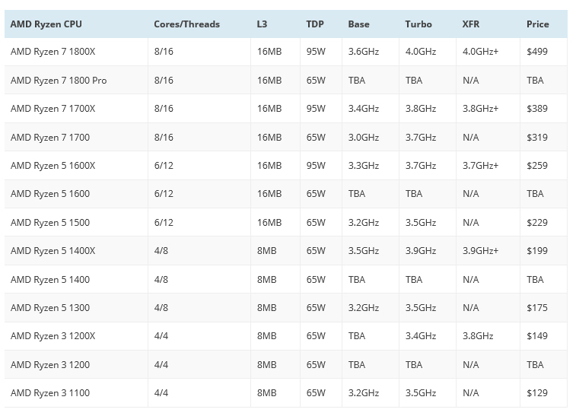This screenshot has height=419, width=576.
Task: Click the TDP column header
Action: [x=315, y=24]
